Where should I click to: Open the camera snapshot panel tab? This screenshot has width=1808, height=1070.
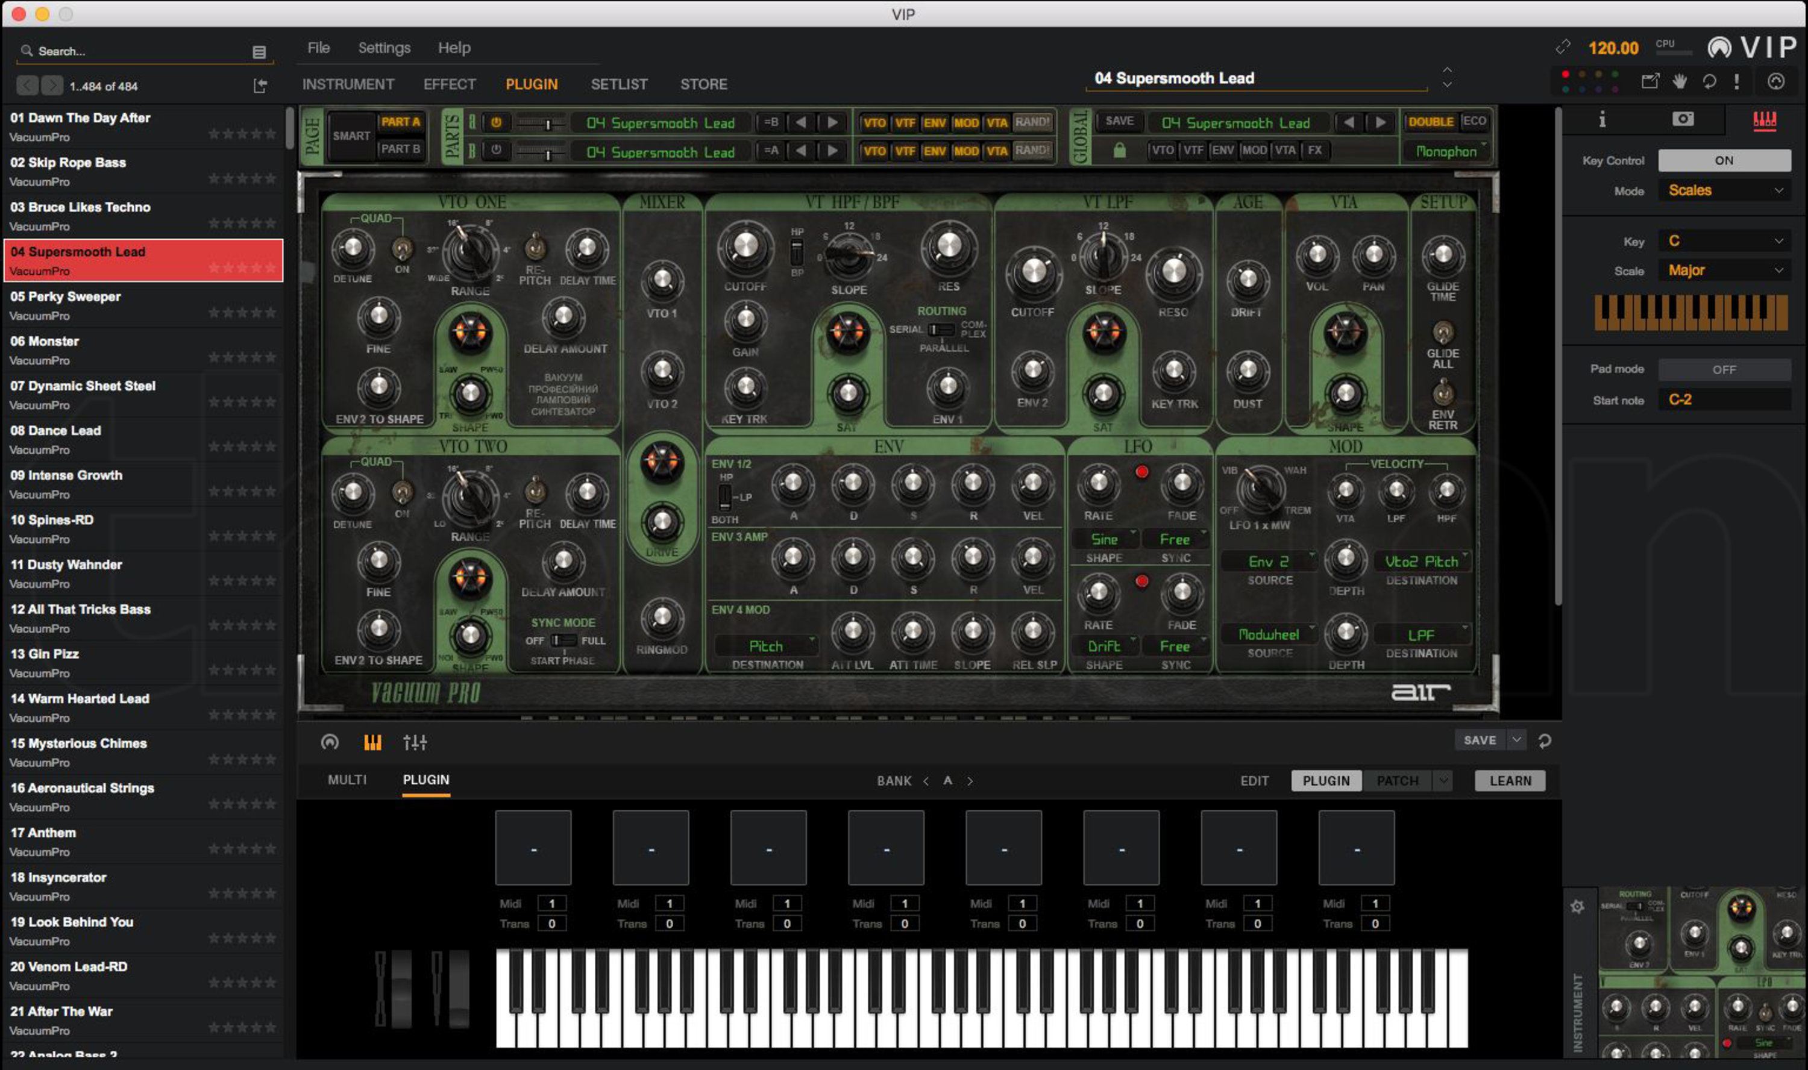click(x=1683, y=119)
